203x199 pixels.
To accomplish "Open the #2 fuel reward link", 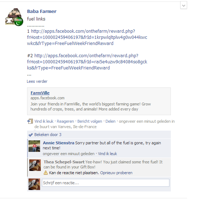I will pos(87,62).
